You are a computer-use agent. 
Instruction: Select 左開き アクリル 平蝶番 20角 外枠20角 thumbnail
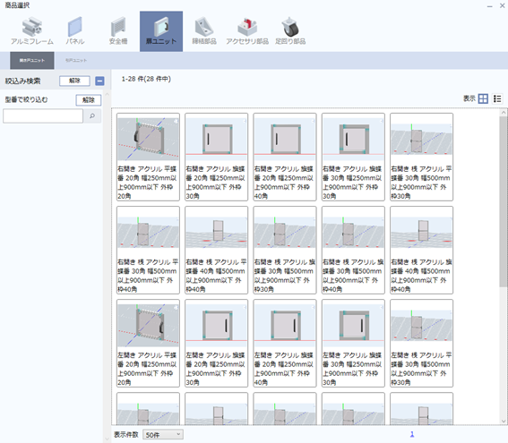click(x=148, y=326)
